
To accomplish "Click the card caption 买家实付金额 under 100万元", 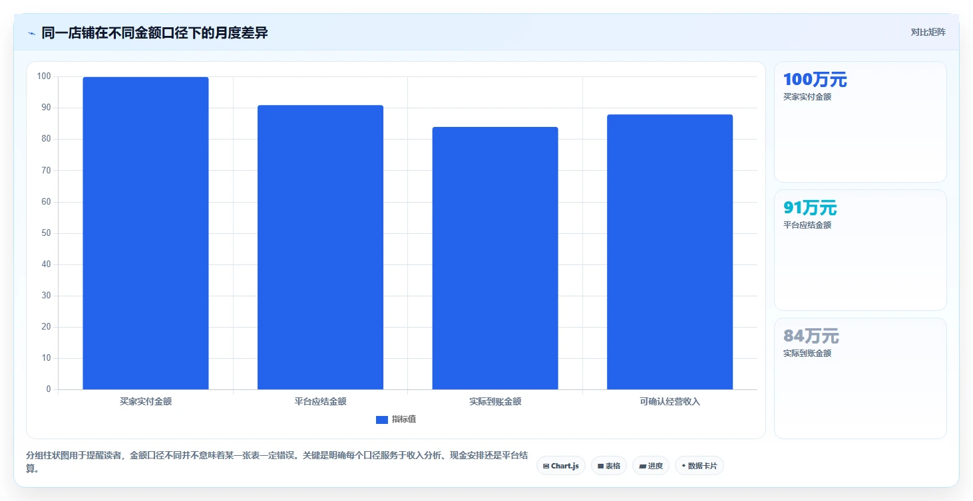I will point(807,97).
